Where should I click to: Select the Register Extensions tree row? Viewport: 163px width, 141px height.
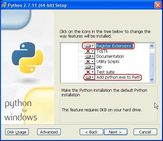pos(114,46)
